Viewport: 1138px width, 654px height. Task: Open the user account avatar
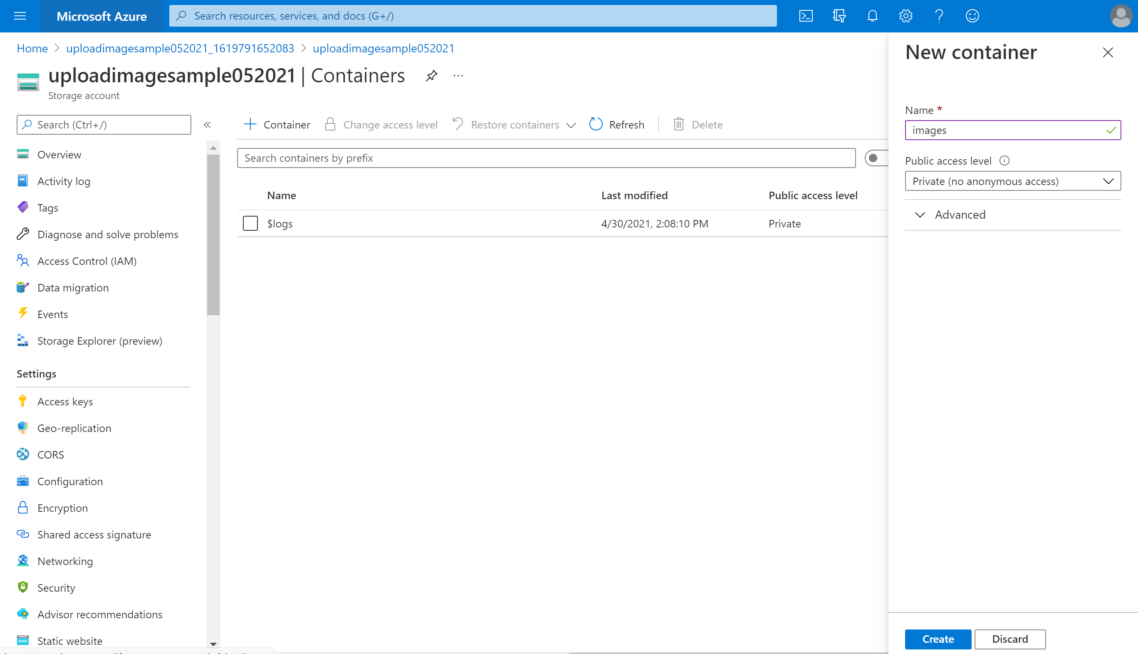coord(1121,16)
